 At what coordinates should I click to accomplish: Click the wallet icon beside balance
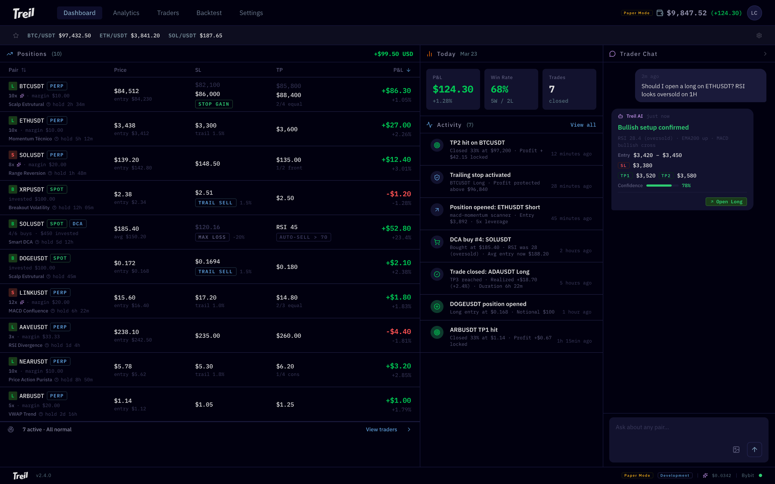[x=660, y=13]
